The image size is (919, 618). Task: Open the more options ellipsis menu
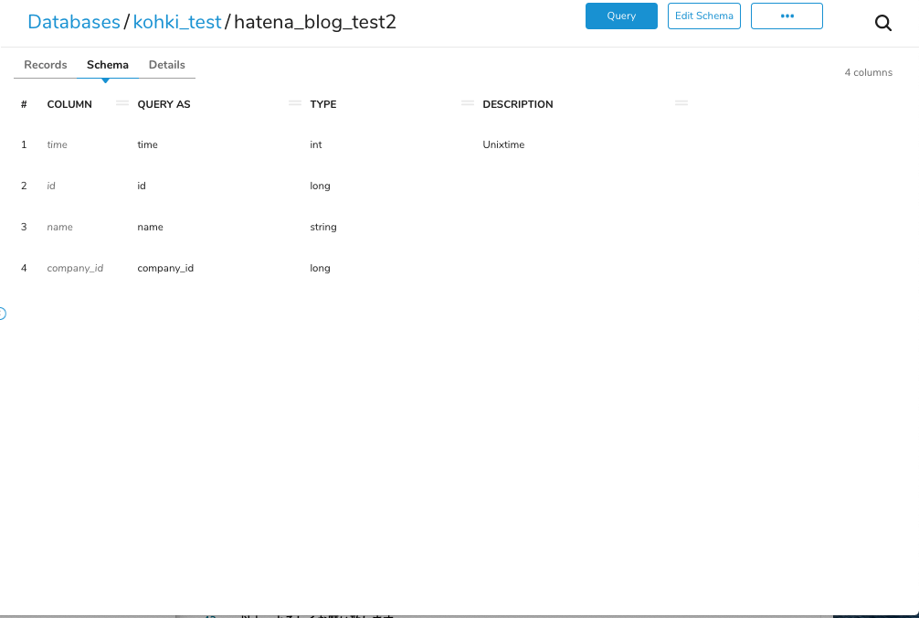coord(787,16)
